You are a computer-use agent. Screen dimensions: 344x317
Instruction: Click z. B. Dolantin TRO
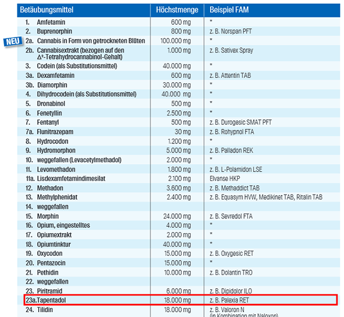pos(231,272)
